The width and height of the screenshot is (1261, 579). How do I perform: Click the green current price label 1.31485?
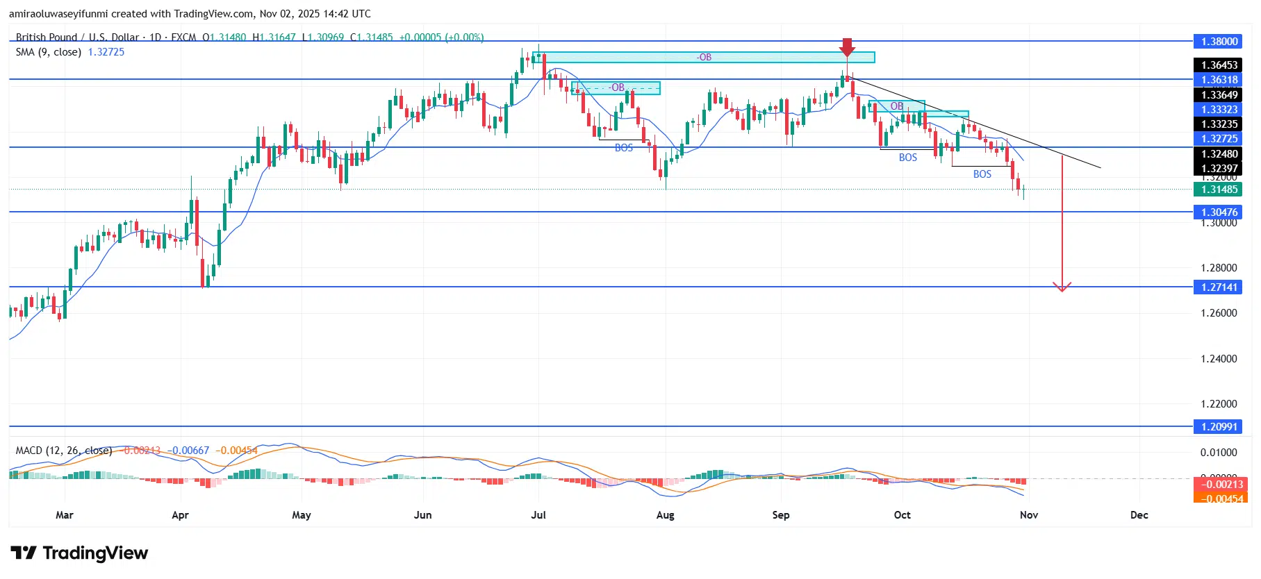point(1219,190)
